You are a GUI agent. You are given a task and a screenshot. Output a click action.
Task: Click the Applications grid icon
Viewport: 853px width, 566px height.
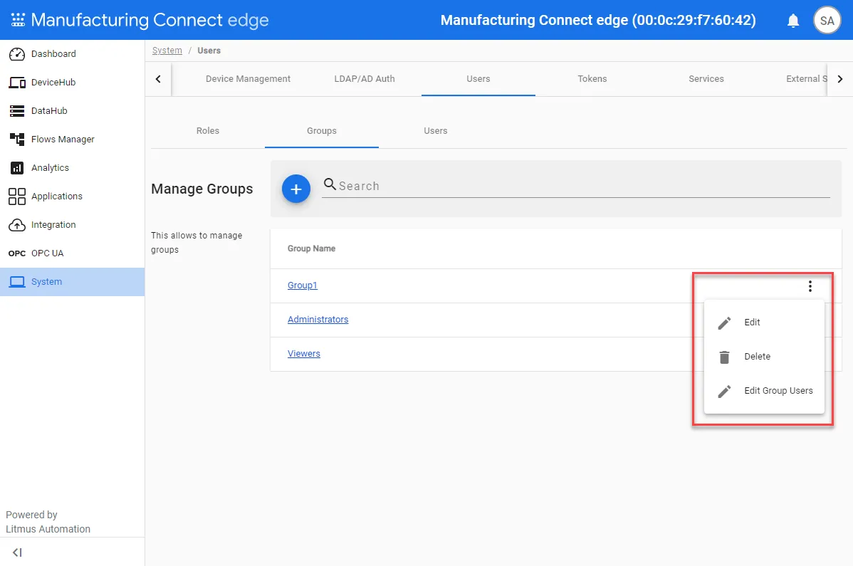tap(17, 196)
